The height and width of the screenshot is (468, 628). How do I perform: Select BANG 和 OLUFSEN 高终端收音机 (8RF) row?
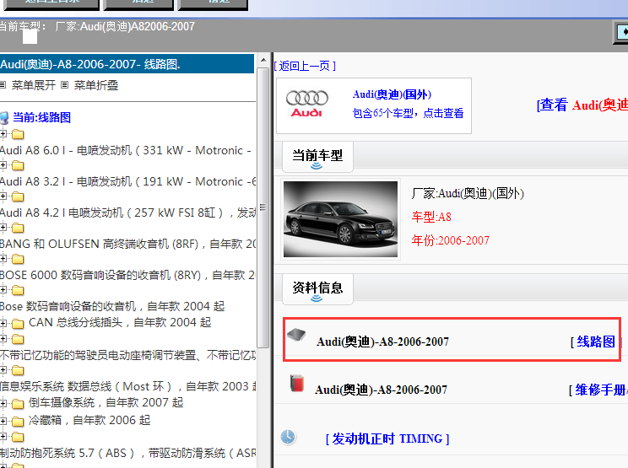tap(127, 244)
